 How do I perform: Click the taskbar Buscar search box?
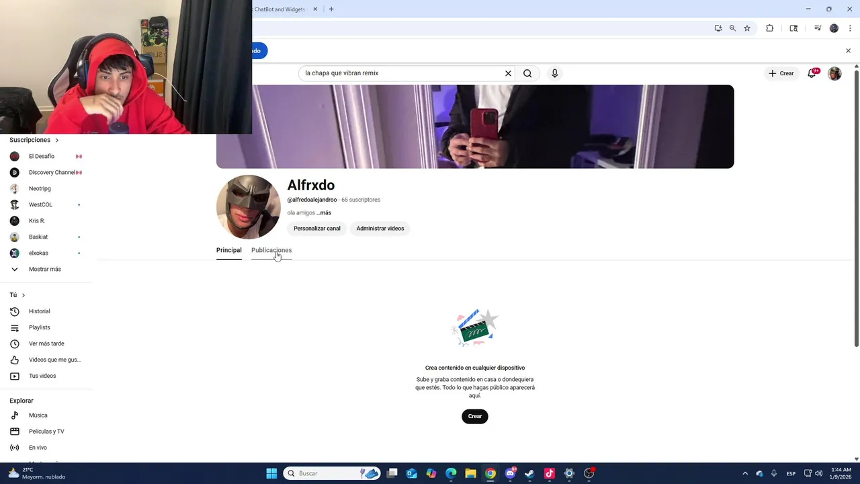pyautogui.click(x=332, y=473)
